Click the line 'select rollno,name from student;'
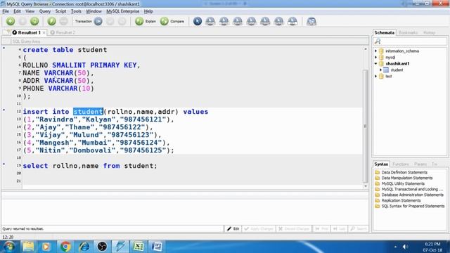The width and height of the screenshot is (450, 253). coord(90,166)
